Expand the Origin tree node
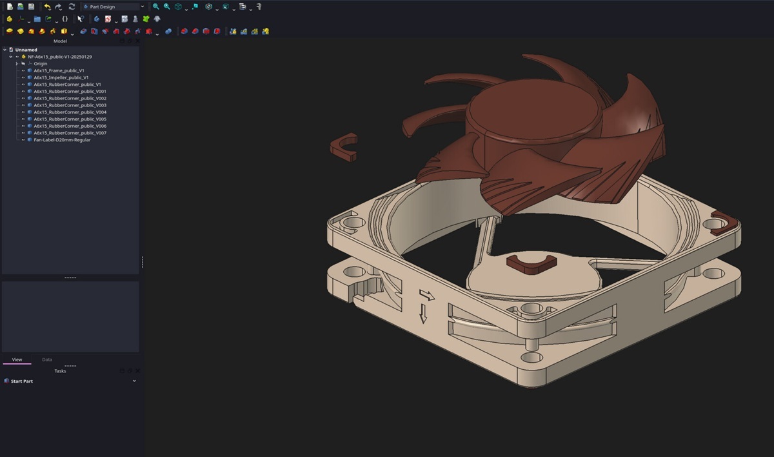Screen dimensions: 774x457 tap(17, 63)
